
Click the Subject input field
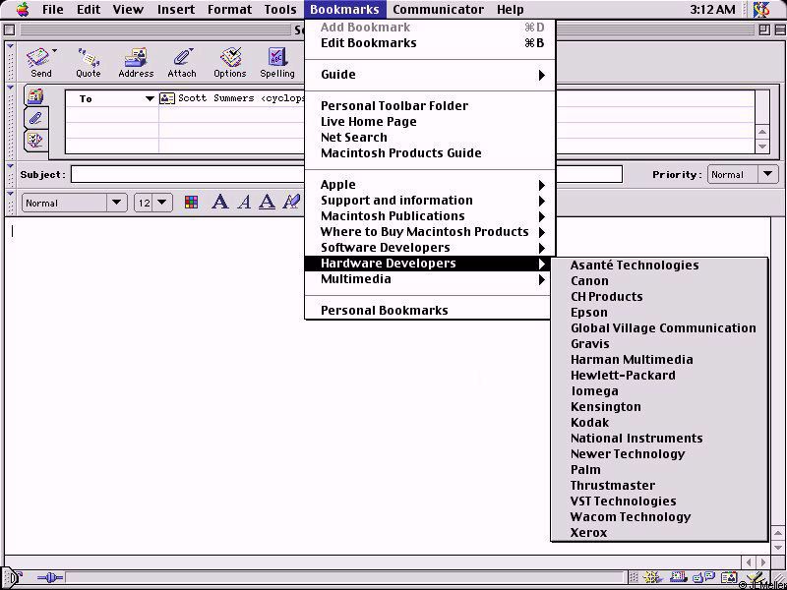346,175
